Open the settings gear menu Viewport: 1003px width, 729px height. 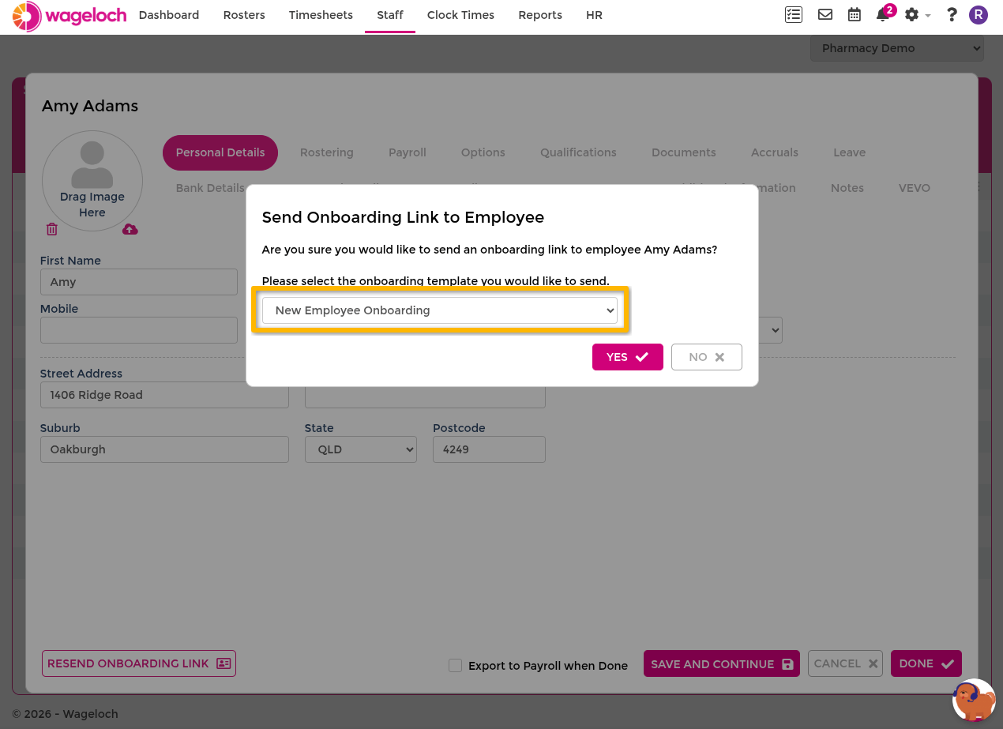(917, 15)
